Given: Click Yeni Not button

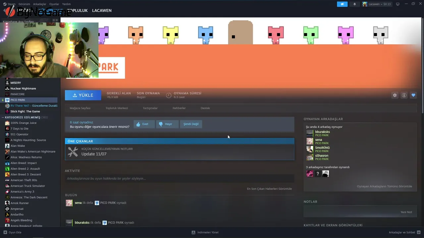Looking at the screenshot, I should pyautogui.click(x=406, y=212).
